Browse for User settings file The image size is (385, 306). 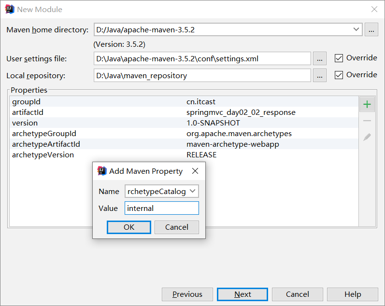(x=319, y=59)
